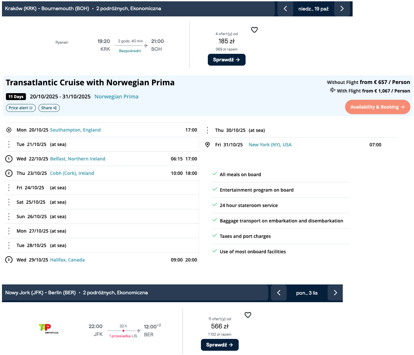The height and width of the screenshot is (355, 414).
Task: Click the 566 zł price
Action: 220,326
